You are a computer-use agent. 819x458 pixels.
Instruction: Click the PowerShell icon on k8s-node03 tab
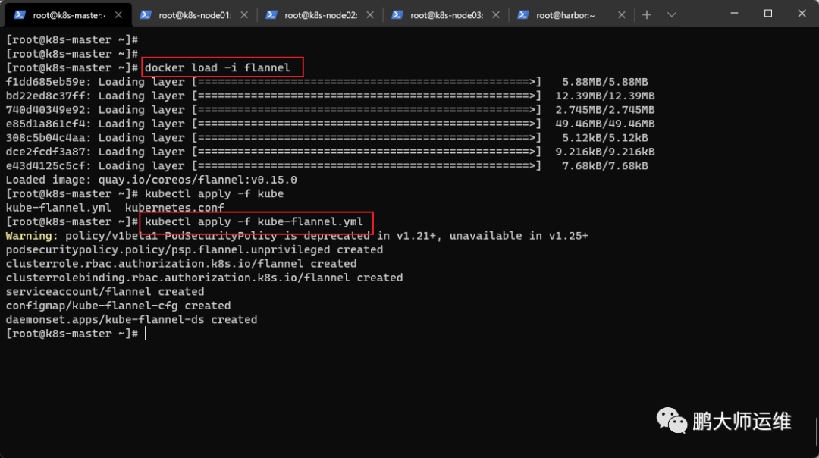pos(397,15)
